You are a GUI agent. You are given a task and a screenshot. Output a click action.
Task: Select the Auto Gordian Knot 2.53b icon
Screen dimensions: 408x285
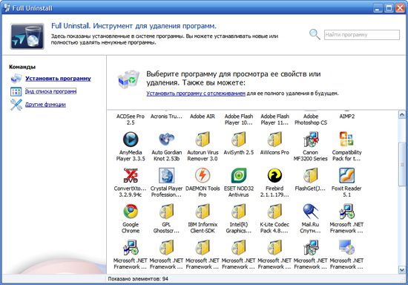coord(166,140)
